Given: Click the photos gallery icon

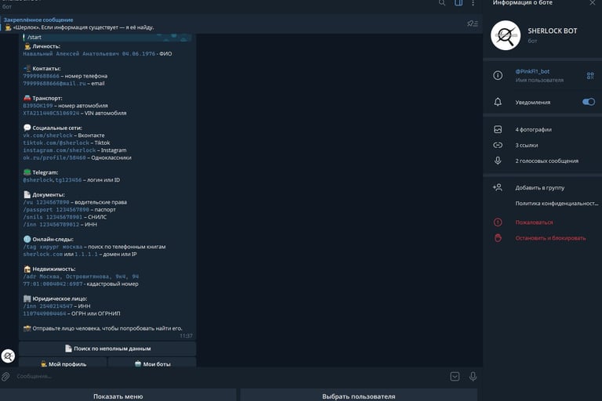Looking at the screenshot, I should (498, 129).
